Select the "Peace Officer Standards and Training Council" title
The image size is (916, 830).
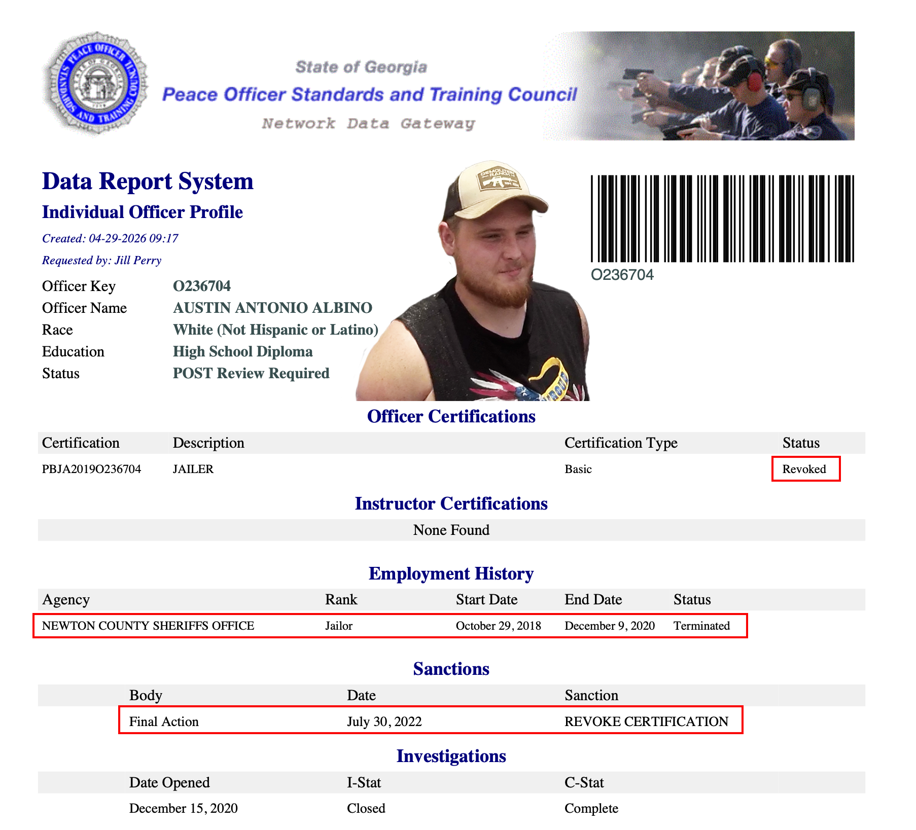[369, 95]
